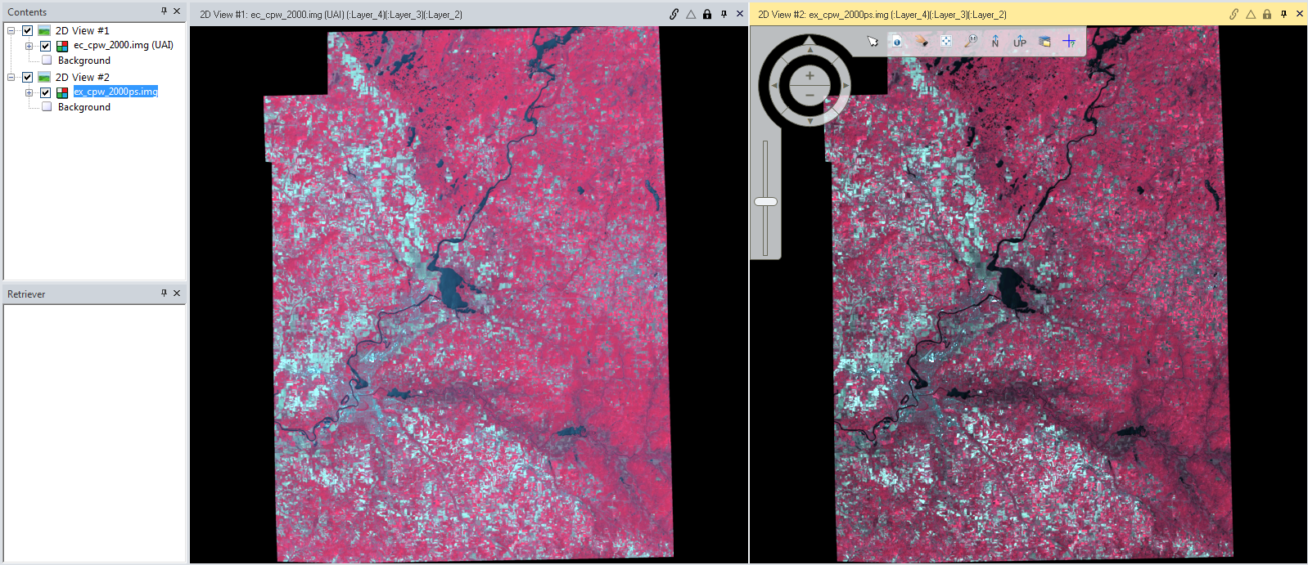The image size is (1308, 565).
Task: Expand the ec_cpw_2000.img layer node
Action: pyautogui.click(x=29, y=46)
